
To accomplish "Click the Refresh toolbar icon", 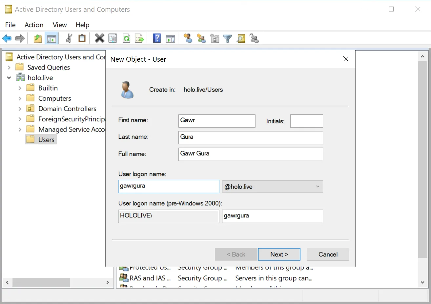I will pyautogui.click(x=126, y=38).
